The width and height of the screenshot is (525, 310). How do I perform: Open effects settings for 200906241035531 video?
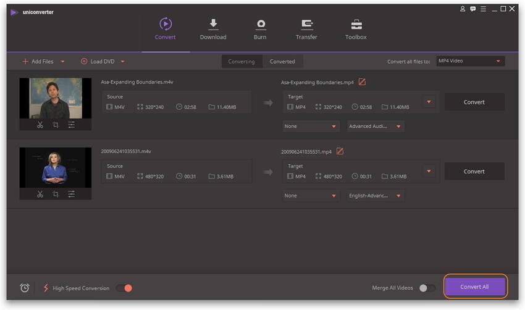click(x=71, y=194)
